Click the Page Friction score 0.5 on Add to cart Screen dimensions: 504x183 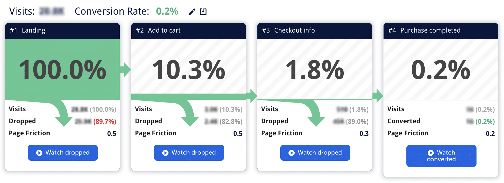click(x=238, y=133)
